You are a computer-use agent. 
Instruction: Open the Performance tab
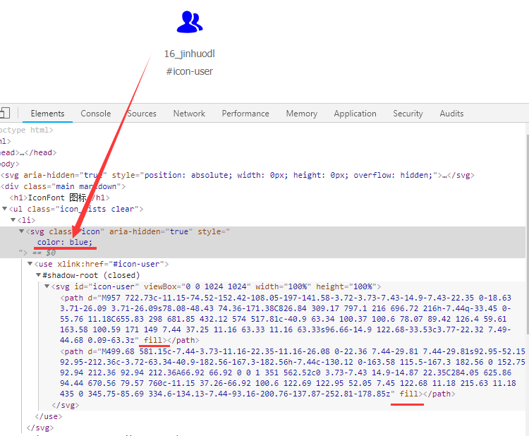(245, 114)
